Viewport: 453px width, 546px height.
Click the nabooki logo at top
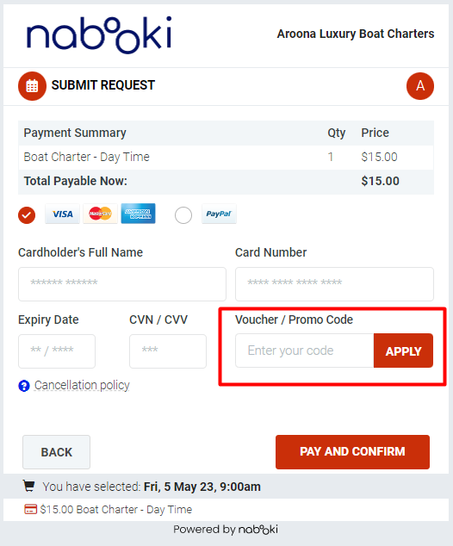(99, 34)
